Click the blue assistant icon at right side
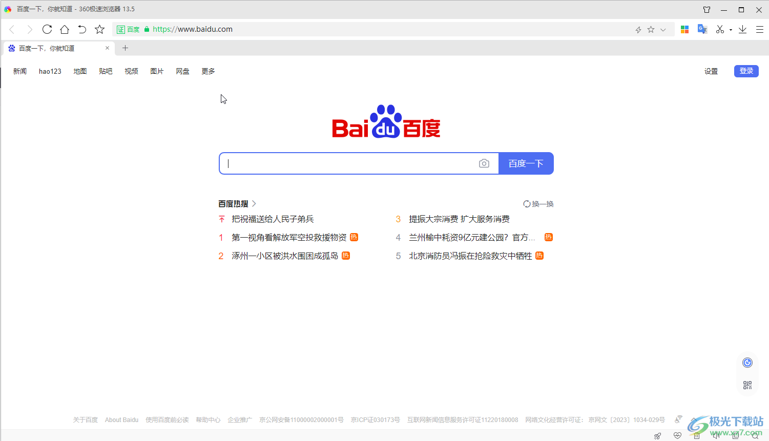Image resolution: width=769 pixels, height=441 pixels. click(747, 363)
